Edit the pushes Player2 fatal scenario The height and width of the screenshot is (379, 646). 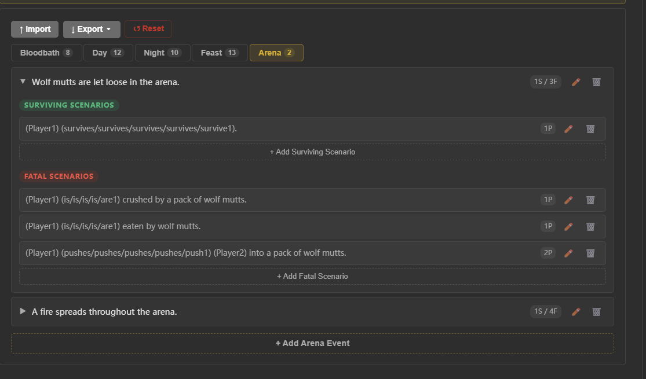[568, 253]
